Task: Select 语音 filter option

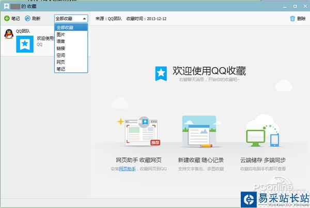Action: [x=71, y=41]
